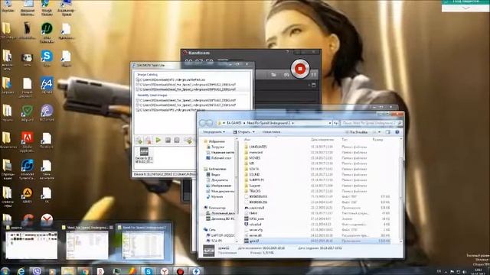This screenshot has height=275, width=490.
Task: Select Документы library
Action: click(x=217, y=180)
